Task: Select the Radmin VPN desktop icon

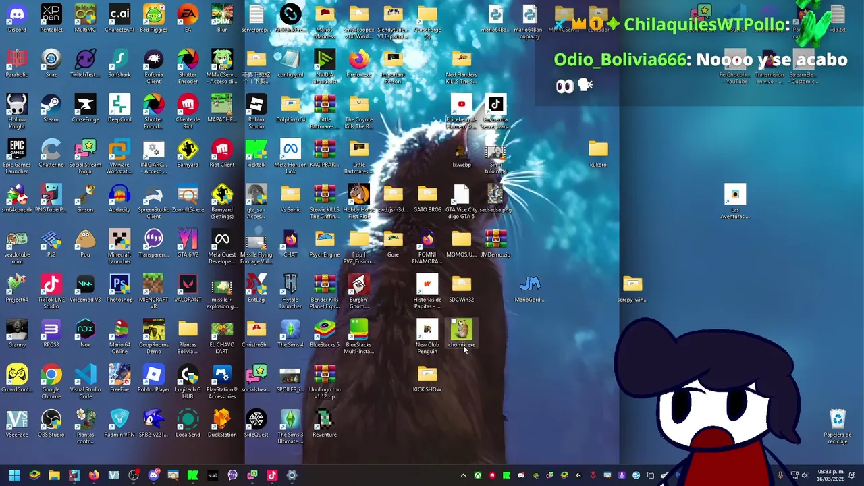Action: coord(119,423)
